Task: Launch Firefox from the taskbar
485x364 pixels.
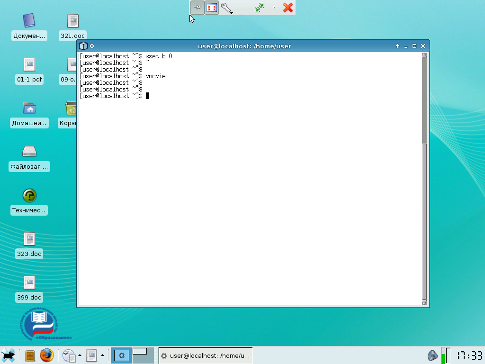Action: click(x=46, y=355)
